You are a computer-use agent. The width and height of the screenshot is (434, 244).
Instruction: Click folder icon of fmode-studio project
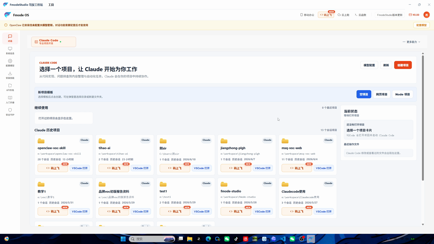(x=224, y=184)
